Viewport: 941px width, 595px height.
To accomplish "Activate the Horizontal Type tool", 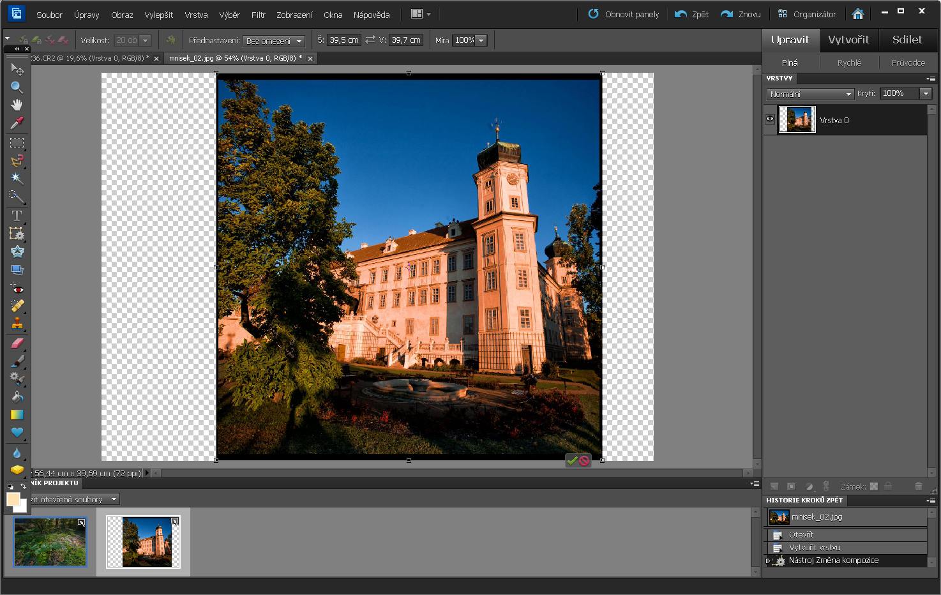I will point(17,216).
